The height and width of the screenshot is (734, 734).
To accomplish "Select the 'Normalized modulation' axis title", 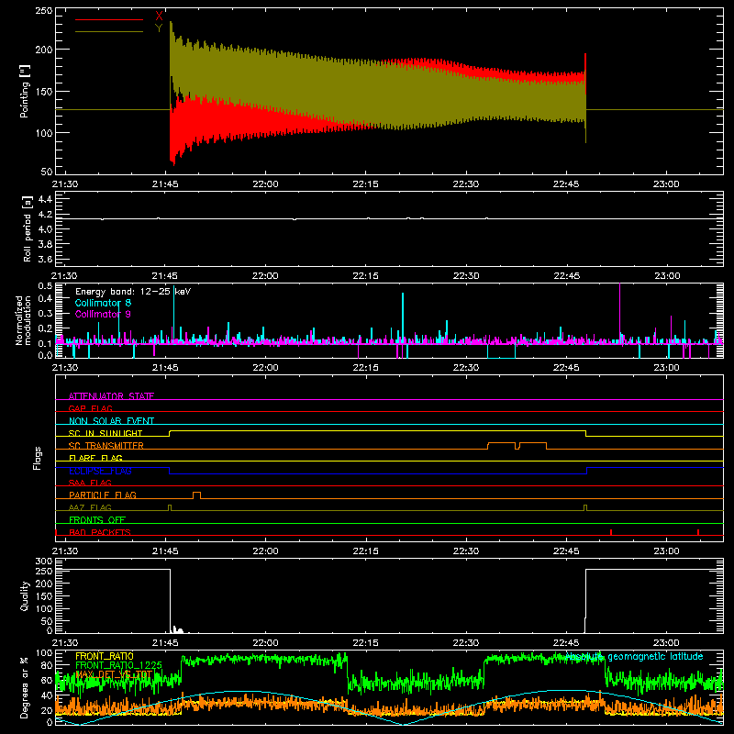I will coord(24,320).
